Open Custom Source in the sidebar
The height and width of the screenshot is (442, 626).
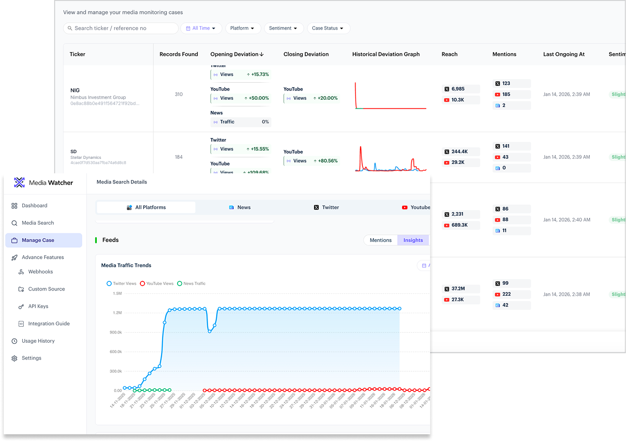click(46, 289)
